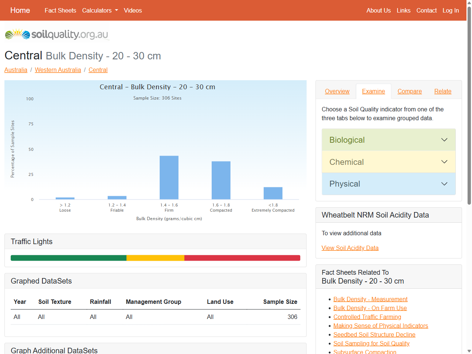Open the Controlled Traffic Farming fact sheet
The image size is (472, 354).
tap(367, 317)
